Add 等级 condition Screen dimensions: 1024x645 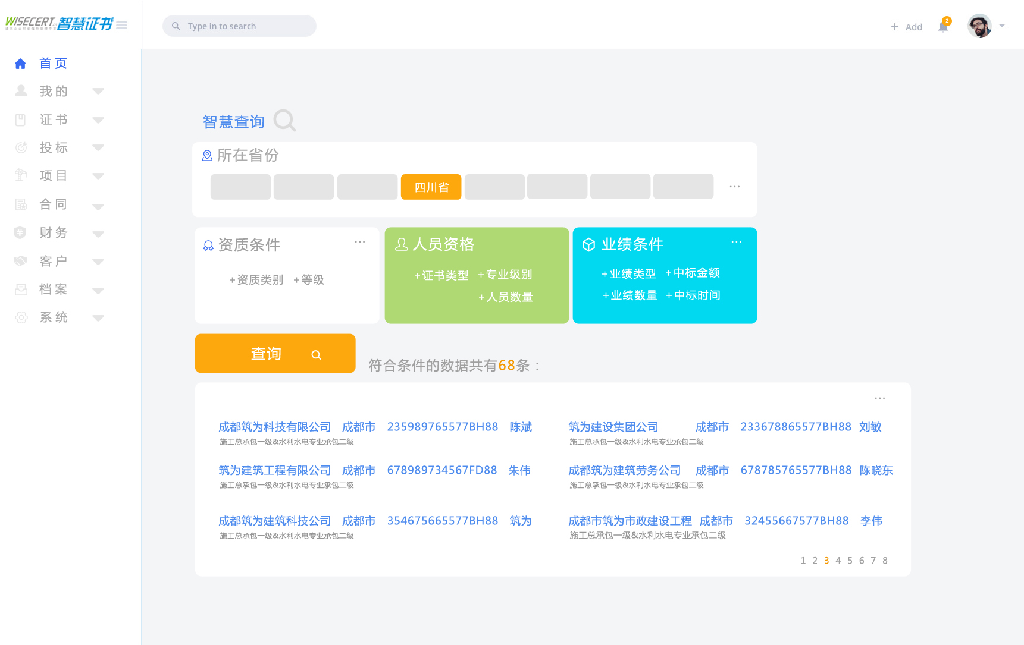308,280
